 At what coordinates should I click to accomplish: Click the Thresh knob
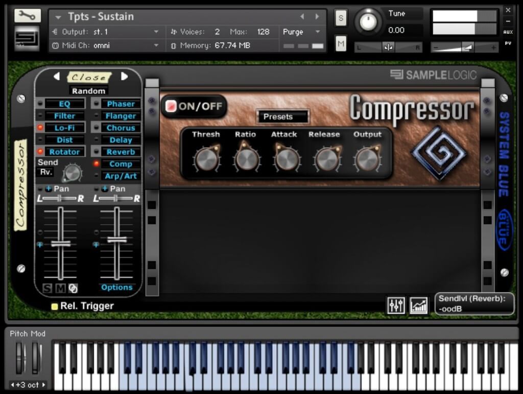(206, 159)
